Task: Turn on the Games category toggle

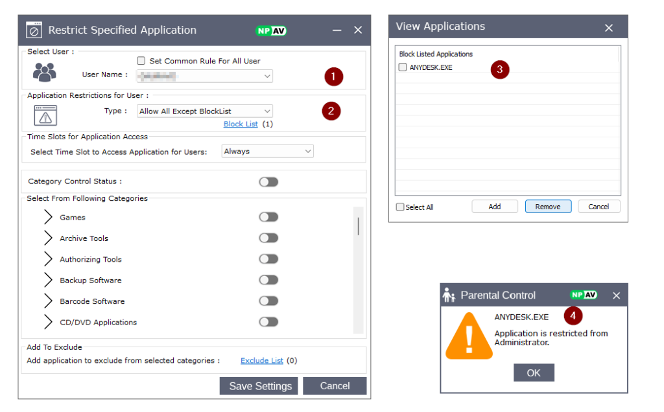Action: [268, 218]
